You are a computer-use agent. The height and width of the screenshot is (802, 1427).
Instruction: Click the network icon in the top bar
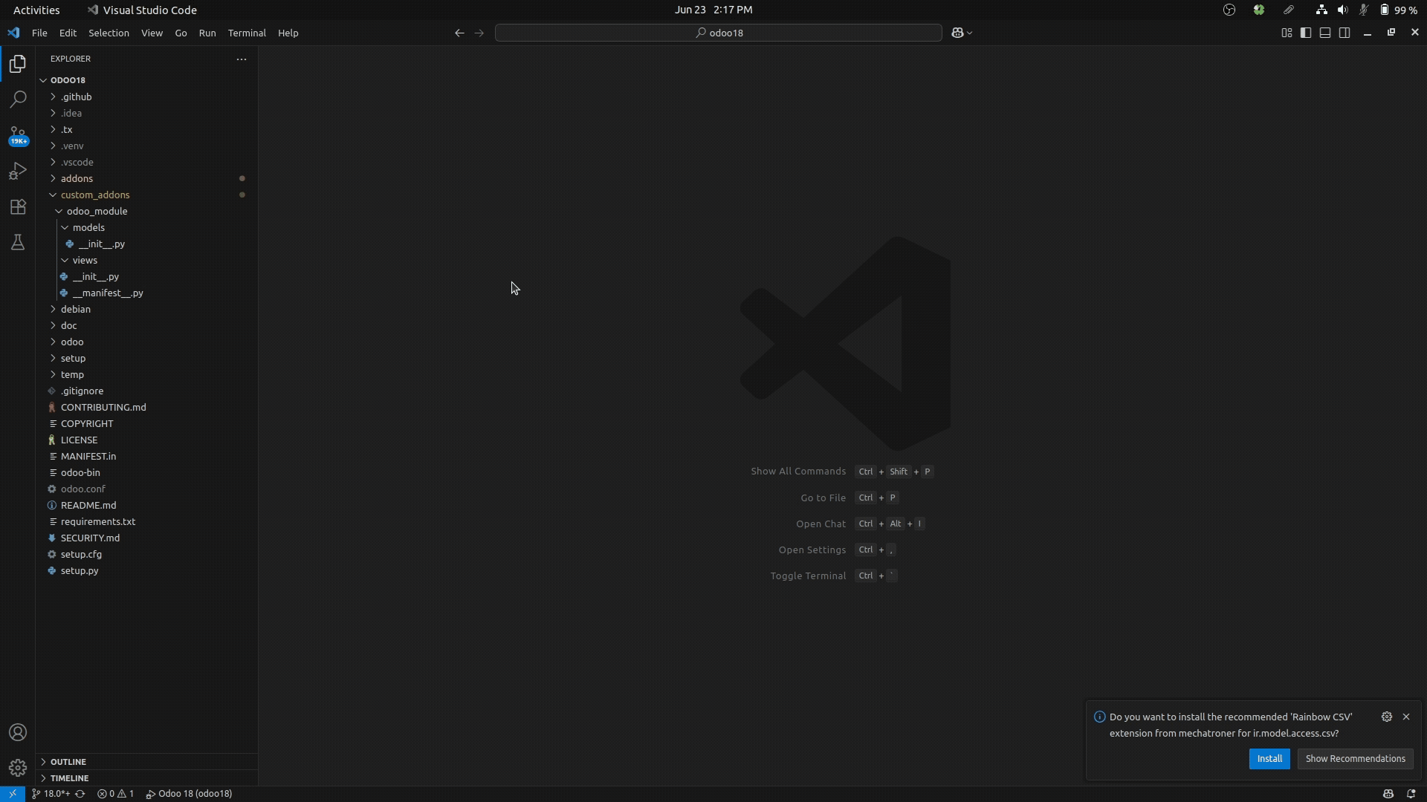point(1321,10)
